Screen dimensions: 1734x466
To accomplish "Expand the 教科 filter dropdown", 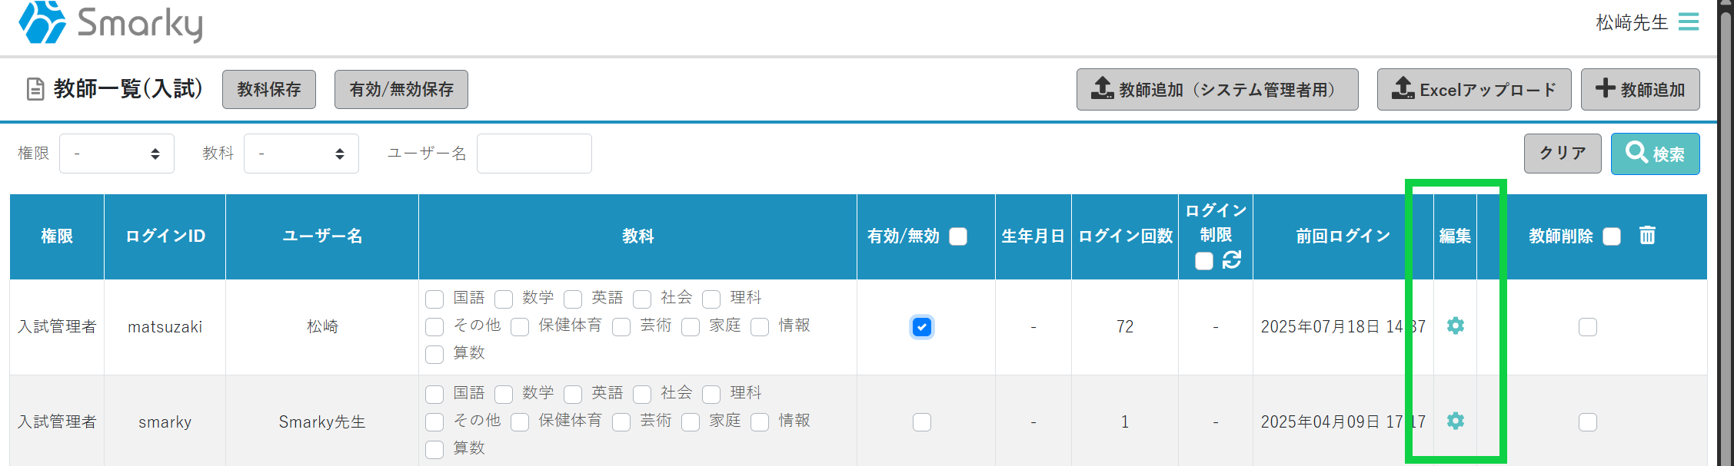I will tap(301, 154).
